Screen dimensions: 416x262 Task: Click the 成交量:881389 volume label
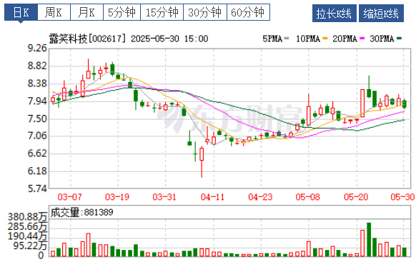coord(81,212)
